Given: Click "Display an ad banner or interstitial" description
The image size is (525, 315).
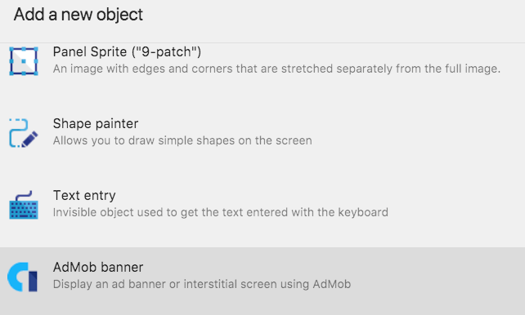Looking at the screenshot, I should click(x=202, y=284).
